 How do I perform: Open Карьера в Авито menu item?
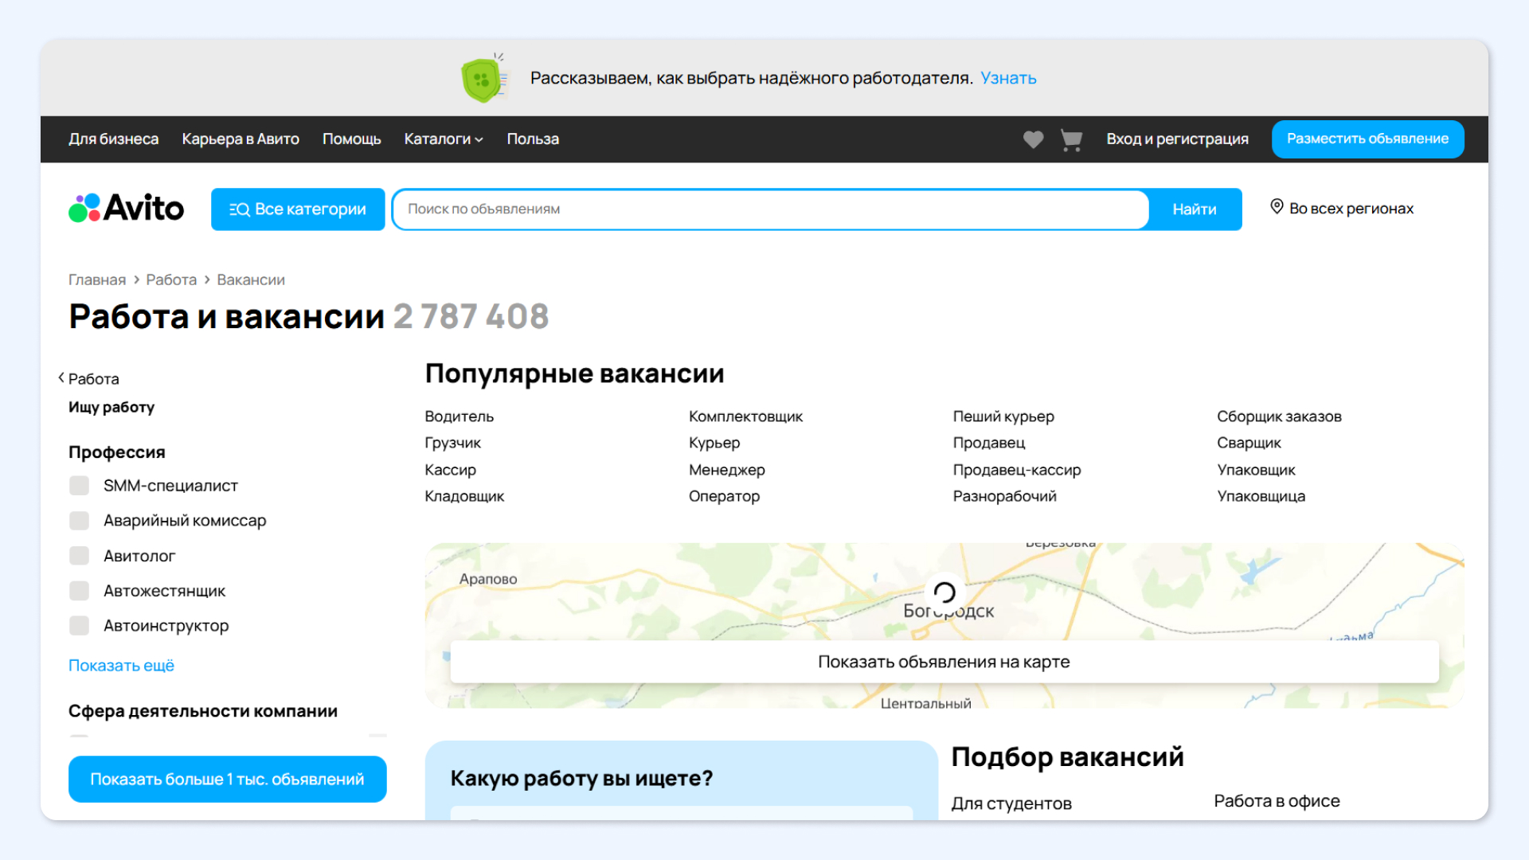(x=240, y=139)
